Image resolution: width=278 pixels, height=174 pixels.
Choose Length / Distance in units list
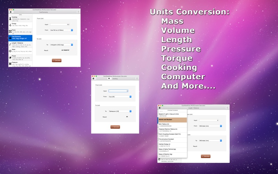tap(20, 44)
